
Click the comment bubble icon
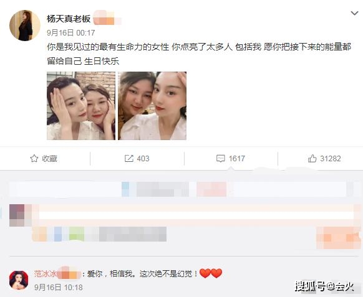pos(220,159)
